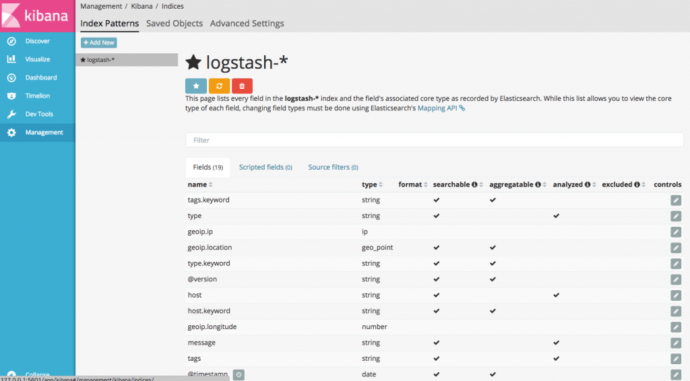Click Indices in the breadcrumb
Image resolution: width=690 pixels, height=381 pixels.
[x=172, y=7]
